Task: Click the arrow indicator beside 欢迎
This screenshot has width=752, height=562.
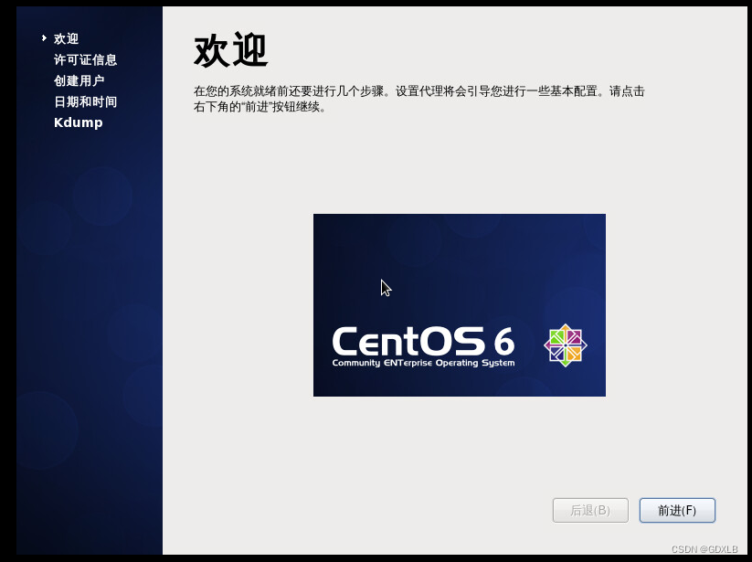Action: [42, 38]
